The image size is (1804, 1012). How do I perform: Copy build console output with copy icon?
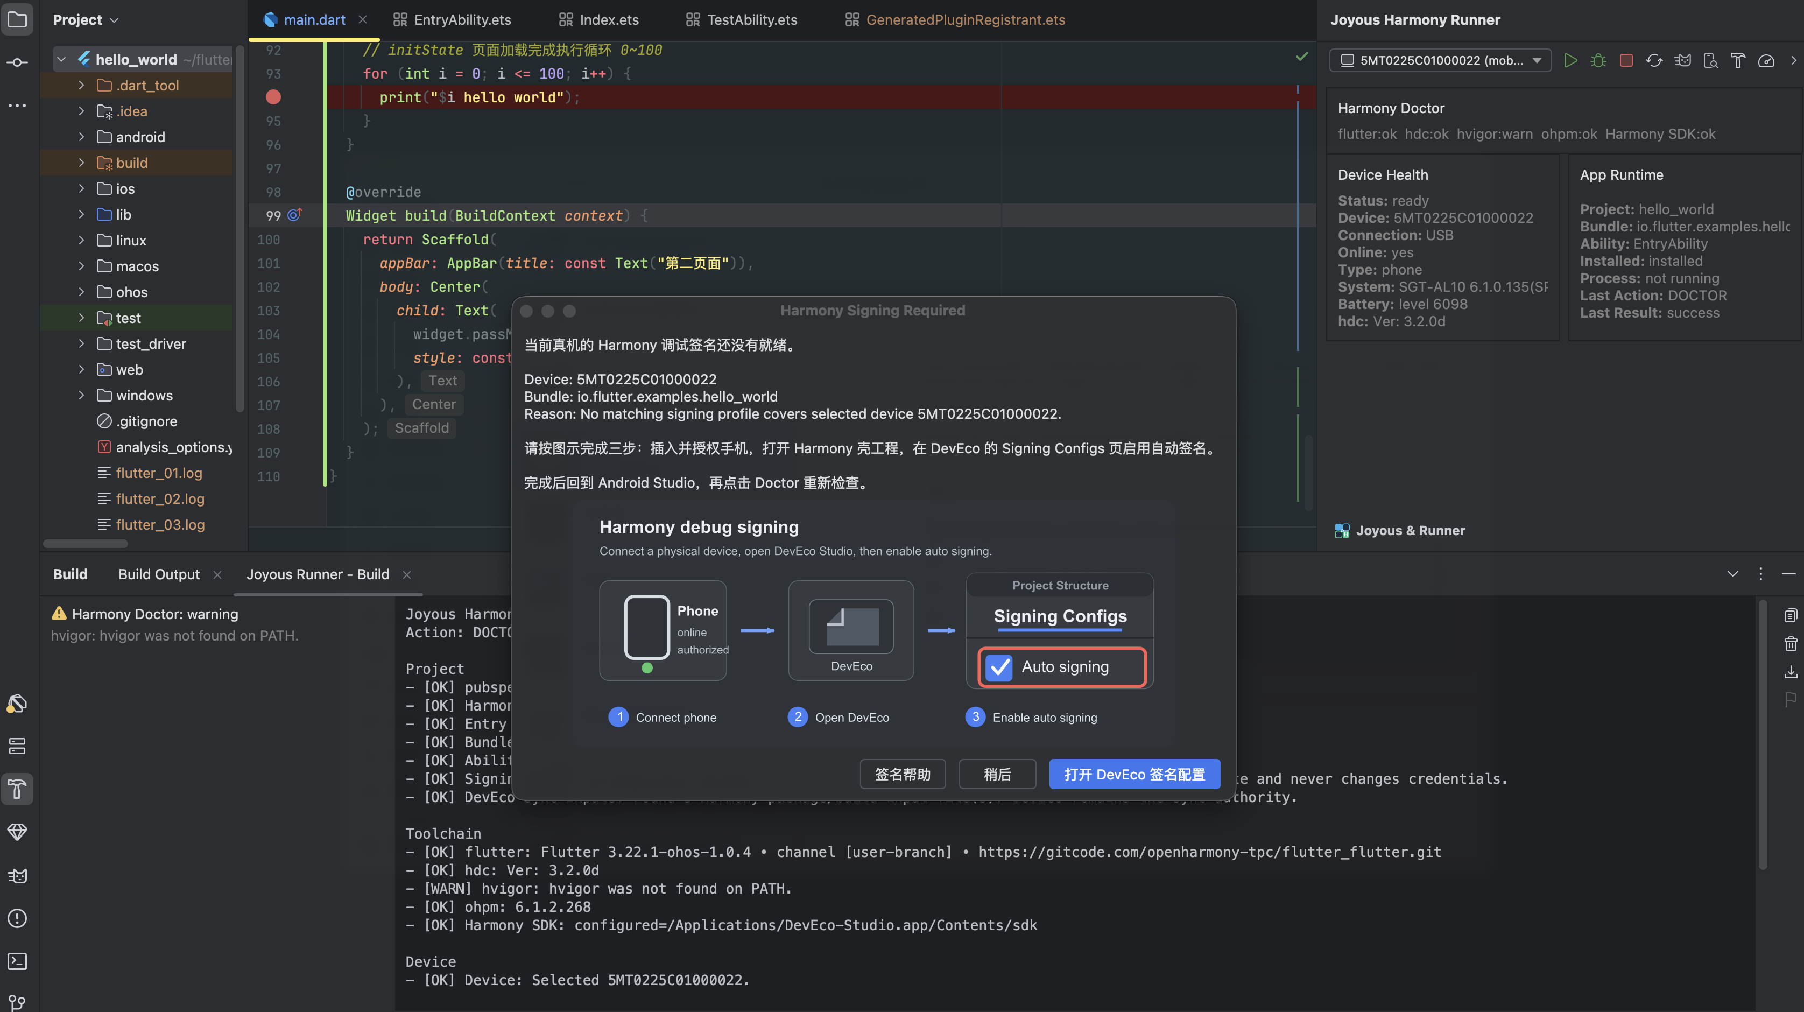click(1791, 615)
